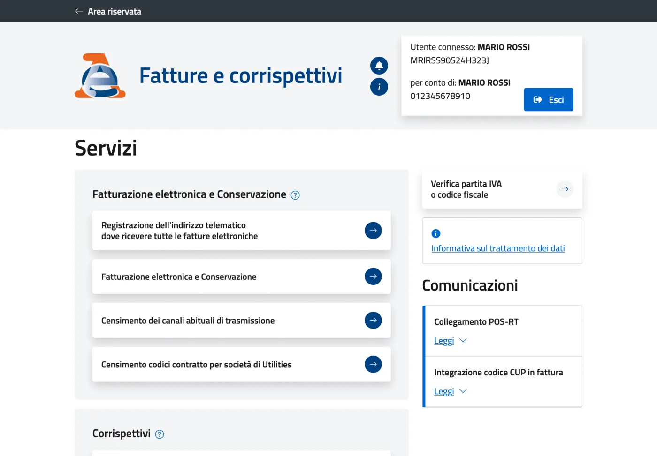
Task: Click 'Collegamento POS-RT' communication title
Action: (476, 322)
